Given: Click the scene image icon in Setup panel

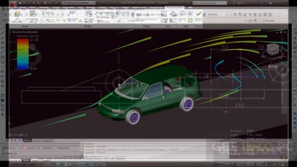Looking at the screenshot, I should 33,13.
